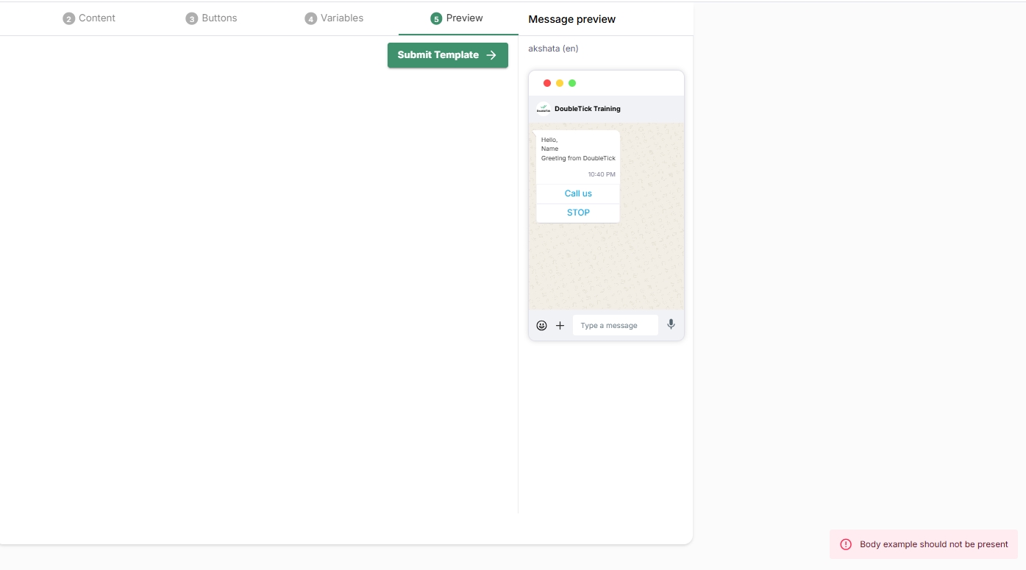The image size is (1026, 570).
Task: Open the Variables step tab
Action: 334,18
